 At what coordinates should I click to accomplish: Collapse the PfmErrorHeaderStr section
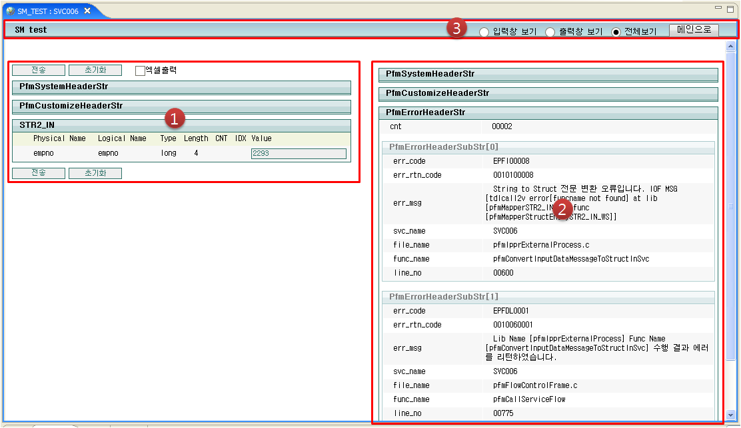point(548,112)
